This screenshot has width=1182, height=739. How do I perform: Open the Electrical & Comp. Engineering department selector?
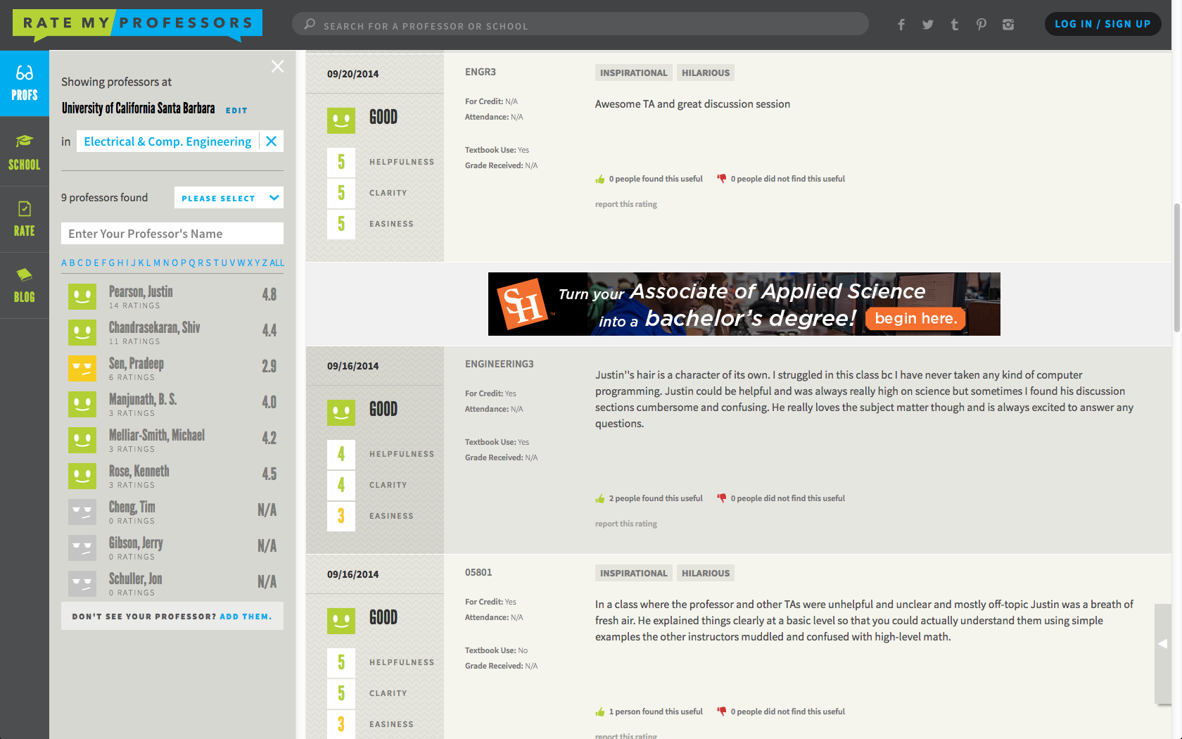click(x=167, y=141)
